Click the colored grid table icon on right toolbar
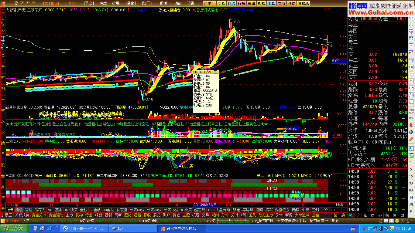The image size is (415, 233). (x=411, y=39)
